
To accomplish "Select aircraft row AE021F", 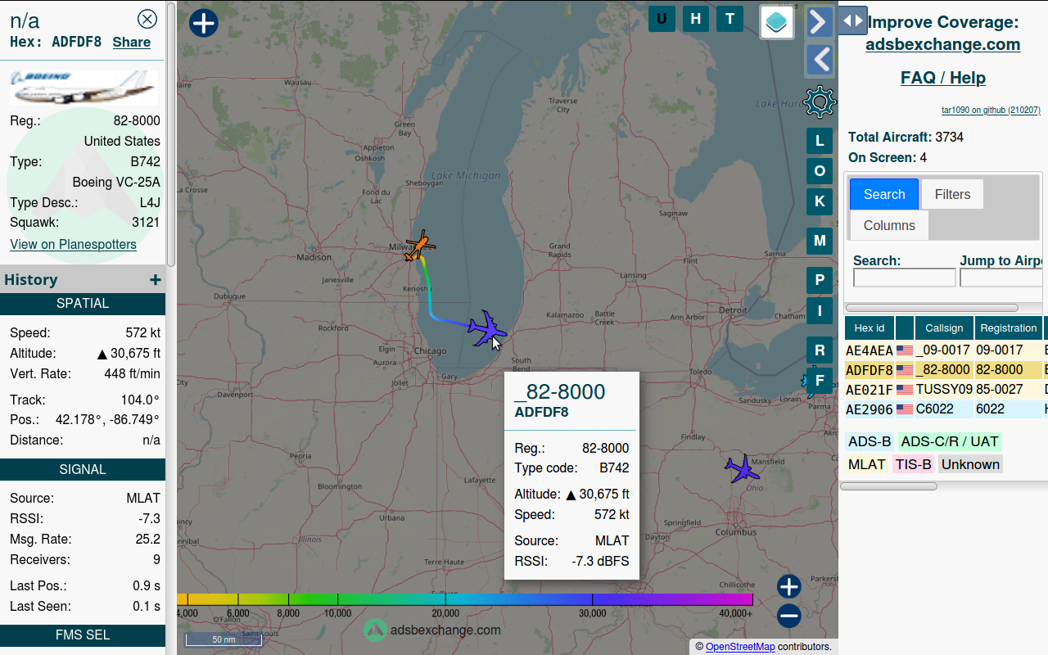I will [x=946, y=390].
